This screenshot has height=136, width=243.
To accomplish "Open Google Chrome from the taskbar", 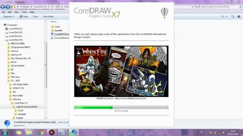I will point(41,133).
